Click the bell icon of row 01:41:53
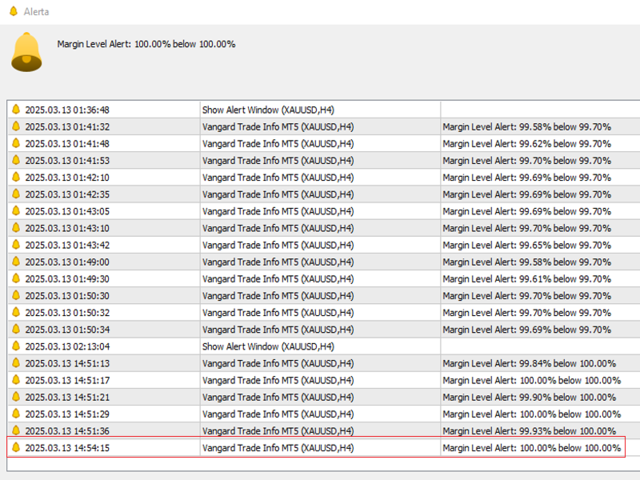This screenshot has width=640, height=480. click(16, 161)
